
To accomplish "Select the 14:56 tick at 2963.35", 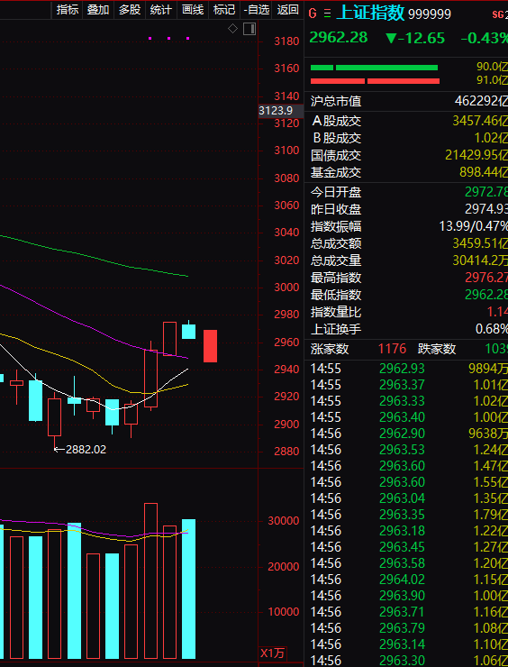I will (406, 515).
